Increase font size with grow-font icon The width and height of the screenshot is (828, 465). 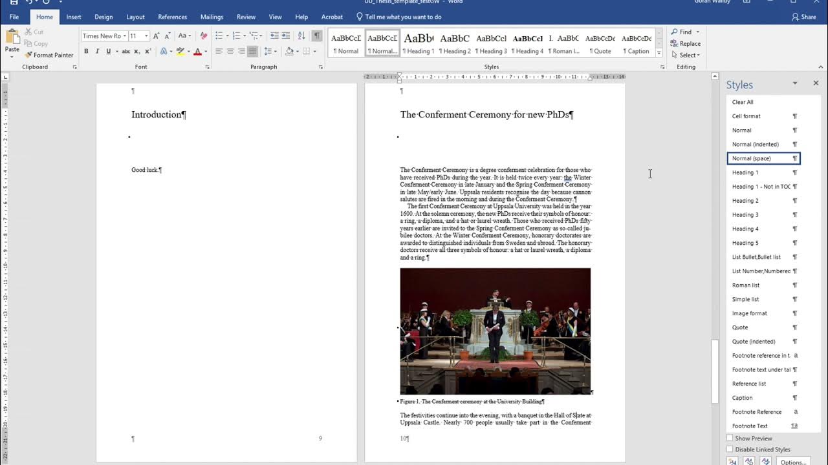click(x=157, y=36)
